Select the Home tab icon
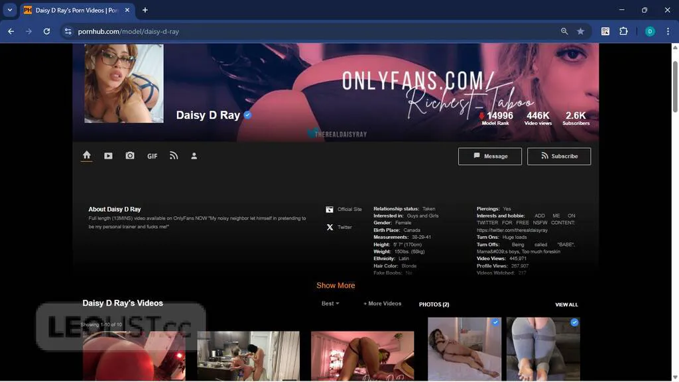Viewport: 679px width, 382px height. tap(87, 155)
